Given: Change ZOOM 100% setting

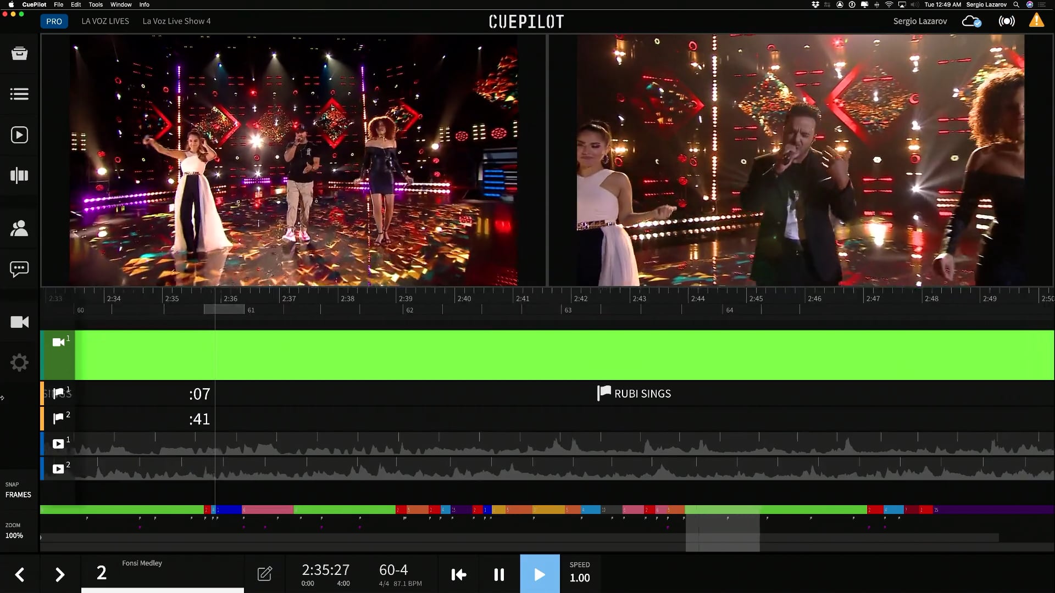Looking at the screenshot, I should click(x=14, y=530).
